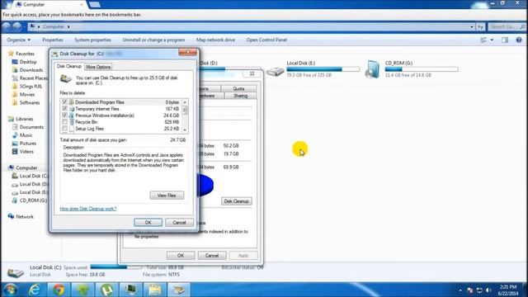528x297 pixels.
Task: Click Disk Cleanup button in Properties window
Action: [x=237, y=201]
